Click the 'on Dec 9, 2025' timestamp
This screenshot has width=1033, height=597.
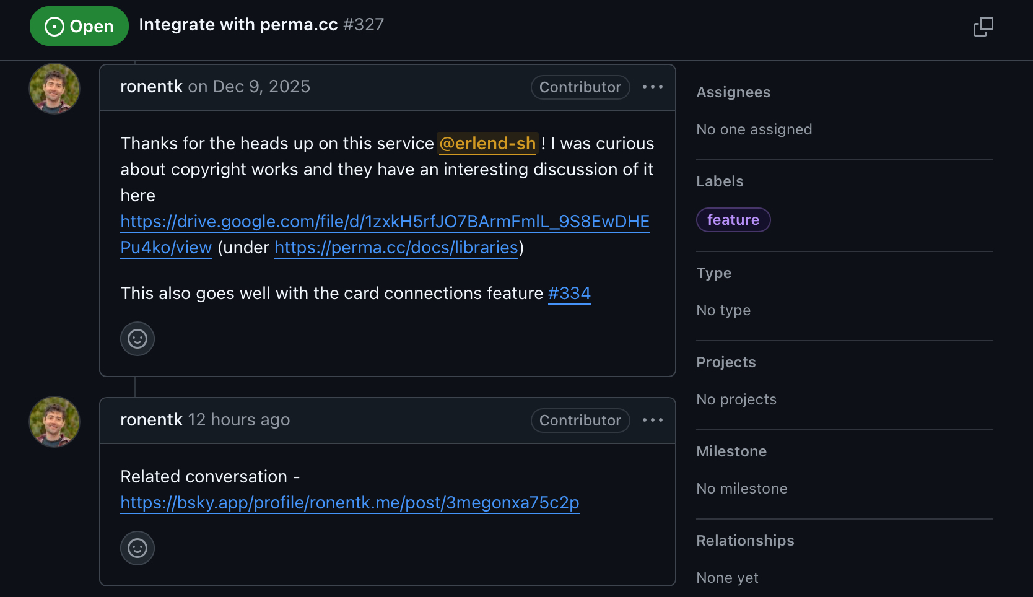[249, 87]
